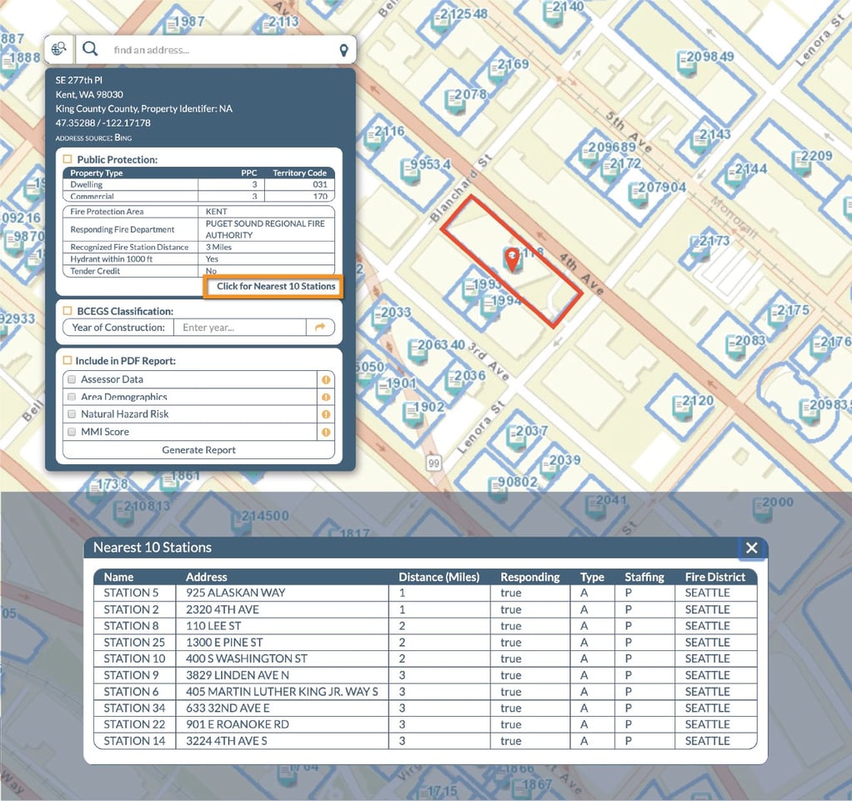Click the info icon beside MMI Score
Viewport: 852px width, 801px height.
click(325, 431)
